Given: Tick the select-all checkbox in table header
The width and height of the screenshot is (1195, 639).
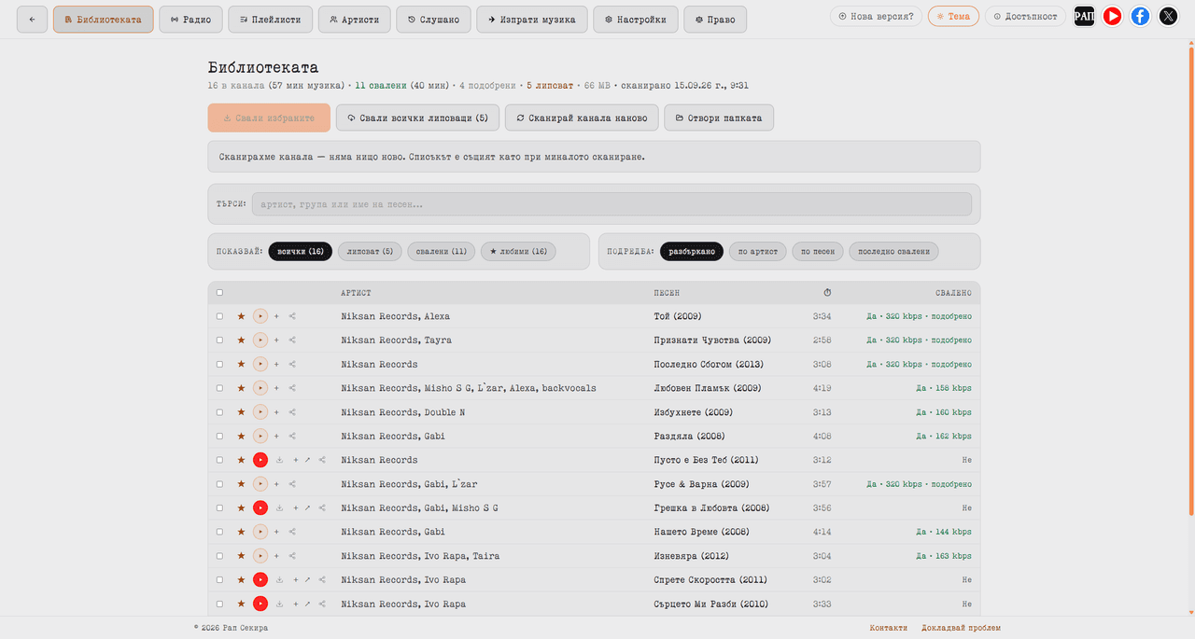Looking at the screenshot, I should [x=220, y=293].
